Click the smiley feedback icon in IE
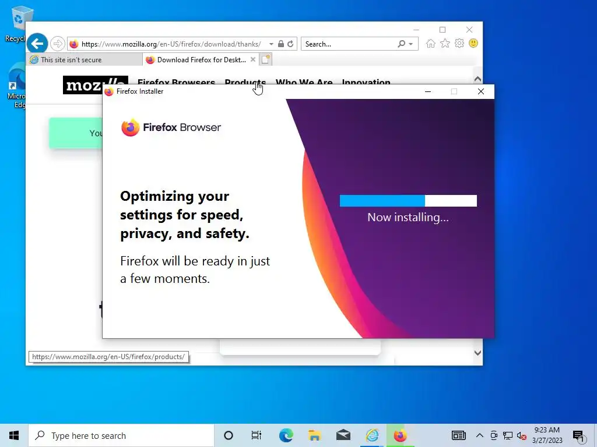Viewport: 597px width, 447px height. point(473,43)
